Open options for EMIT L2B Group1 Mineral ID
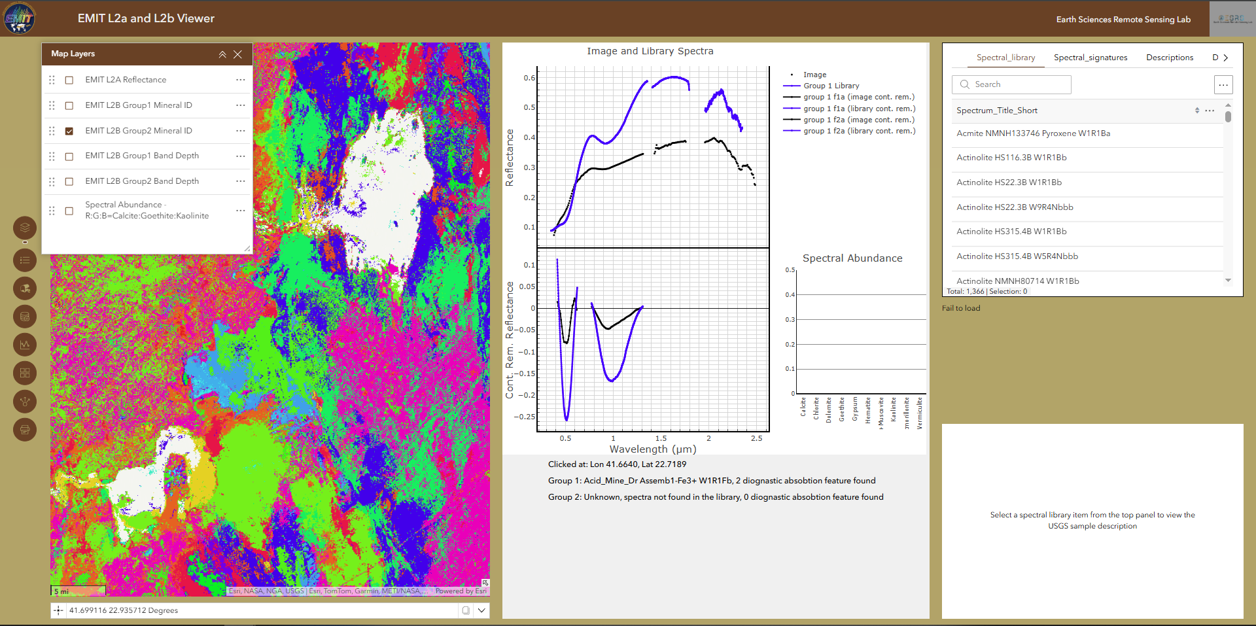This screenshot has width=1256, height=626. pos(241,105)
